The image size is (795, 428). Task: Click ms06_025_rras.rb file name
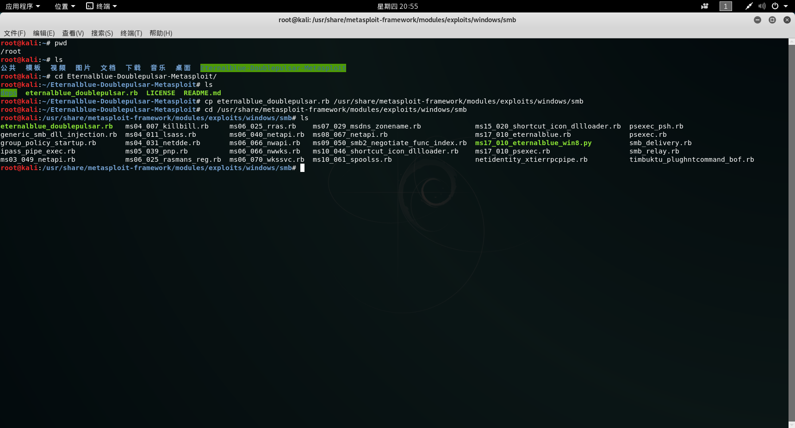coord(263,126)
